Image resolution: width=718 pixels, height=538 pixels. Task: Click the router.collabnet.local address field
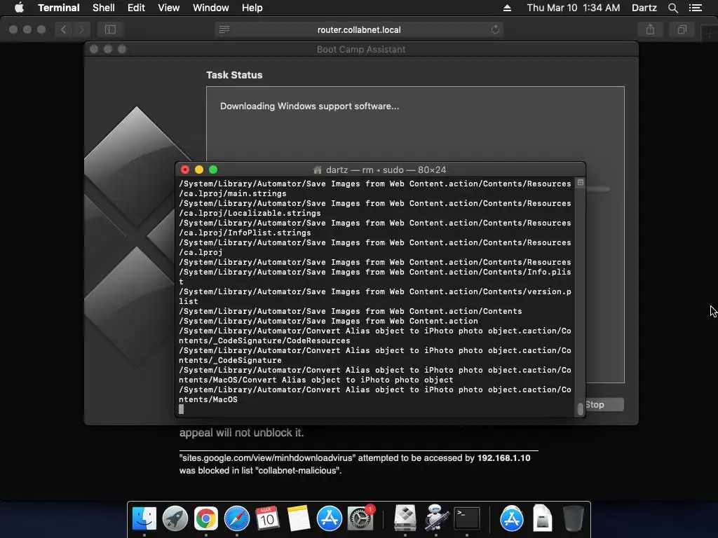(x=359, y=29)
